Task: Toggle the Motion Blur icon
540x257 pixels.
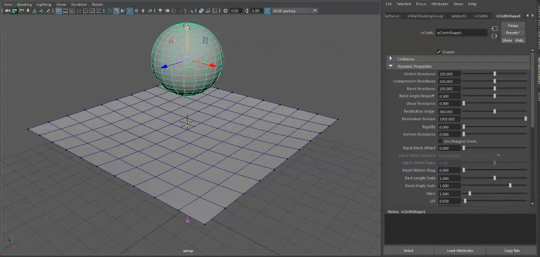Action: coord(167,11)
